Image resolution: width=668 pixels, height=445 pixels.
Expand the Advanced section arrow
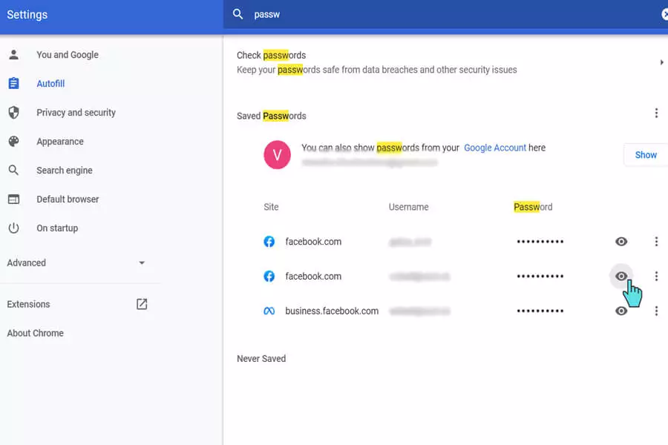(x=142, y=263)
